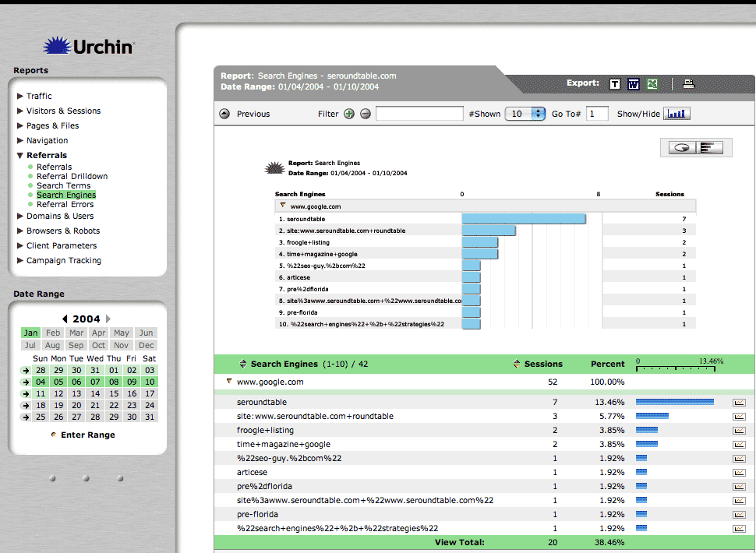
Task: Open trend graph for articese row
Action: (x=739, y=473)
